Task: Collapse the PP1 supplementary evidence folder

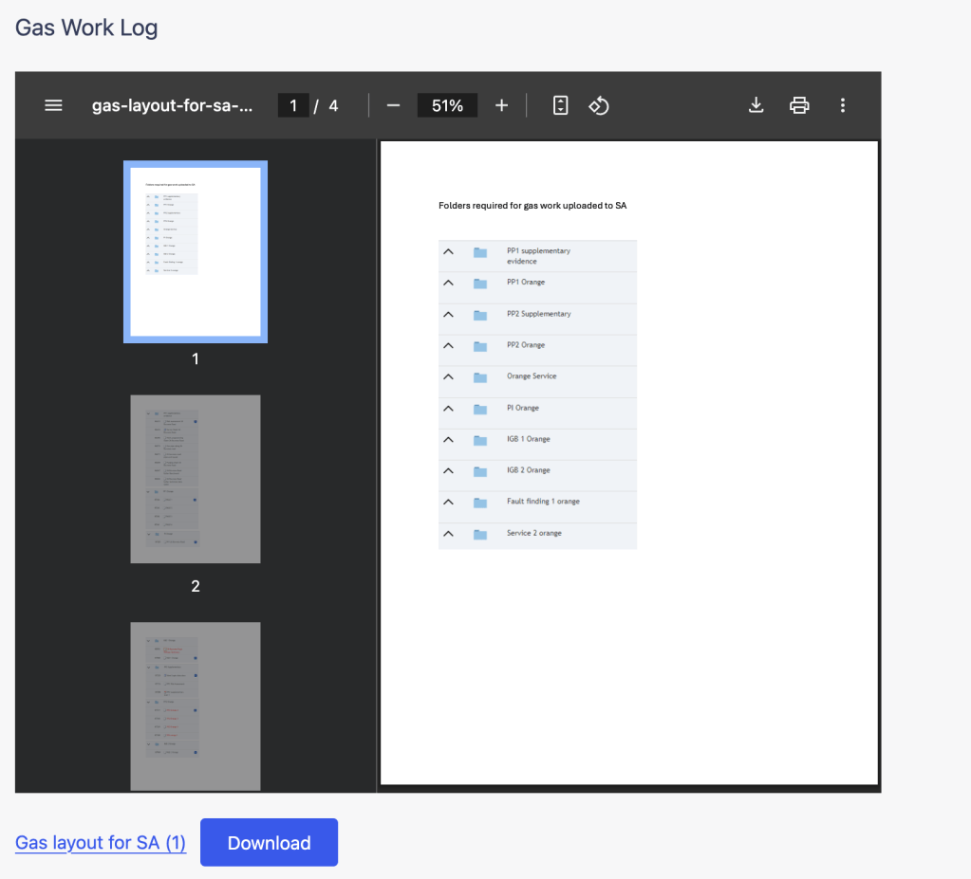Action: 449,252
